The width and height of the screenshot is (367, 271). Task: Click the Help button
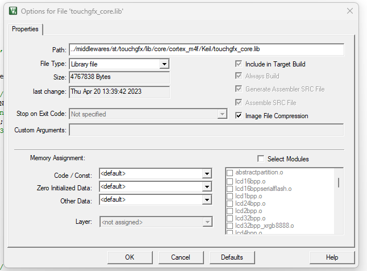(332, 257)
